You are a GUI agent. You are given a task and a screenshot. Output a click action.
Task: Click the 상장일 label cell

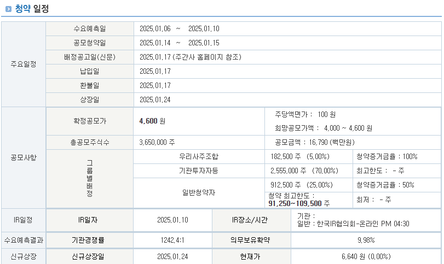coord(90,99)
